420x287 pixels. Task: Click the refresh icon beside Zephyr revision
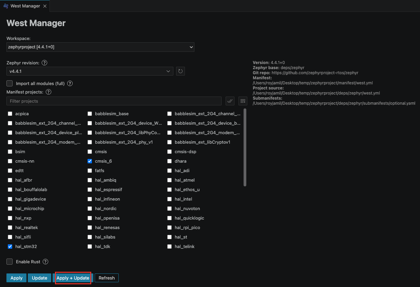pyautogui.click(x=180, y=71)
